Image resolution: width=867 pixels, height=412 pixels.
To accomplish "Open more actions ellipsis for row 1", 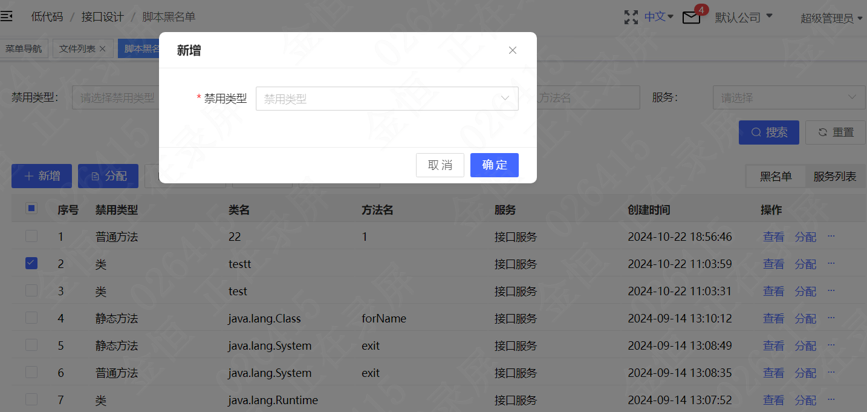I will point(831,236).
